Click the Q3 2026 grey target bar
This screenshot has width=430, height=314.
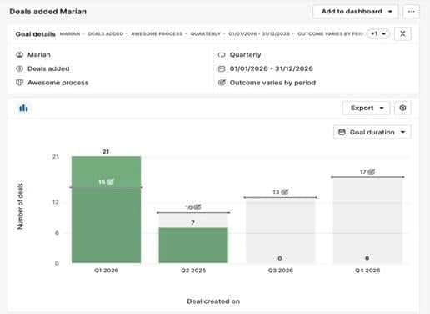coord(281,230)
